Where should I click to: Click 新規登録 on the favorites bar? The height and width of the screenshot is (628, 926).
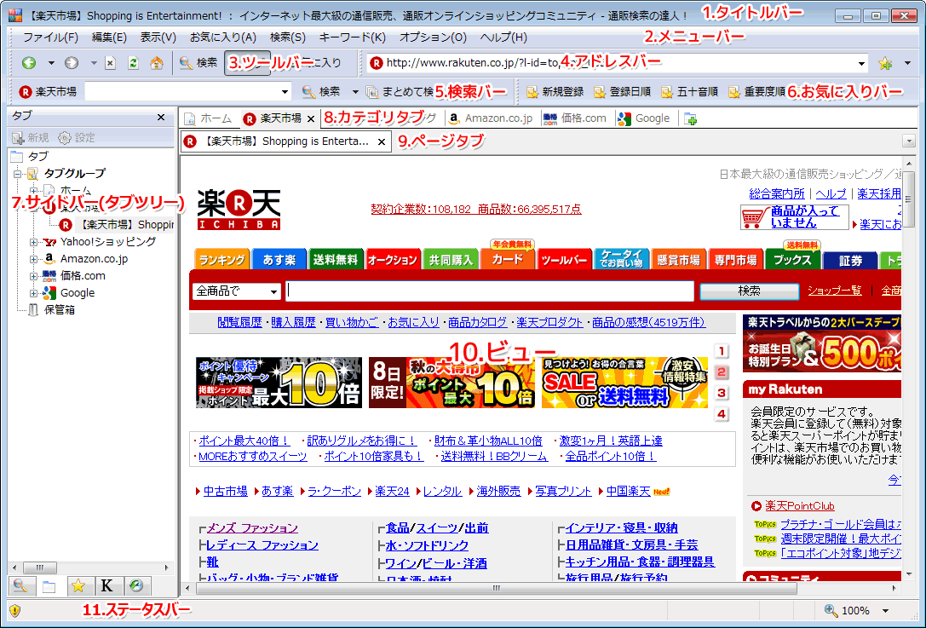(x=555, y=91)
